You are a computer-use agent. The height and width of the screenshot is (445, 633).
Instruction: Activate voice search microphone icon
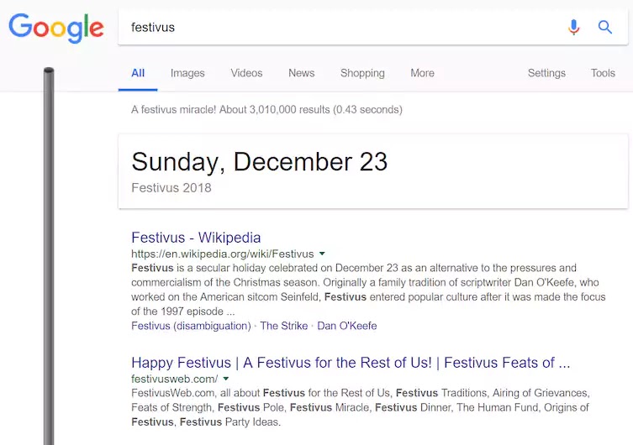[x=573, y=28]
